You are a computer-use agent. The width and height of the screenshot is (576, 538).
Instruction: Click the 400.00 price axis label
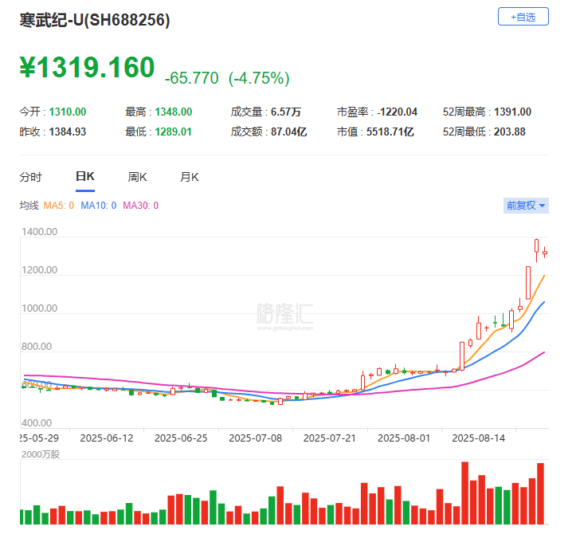pyautogui.click(x=37, y=422)
